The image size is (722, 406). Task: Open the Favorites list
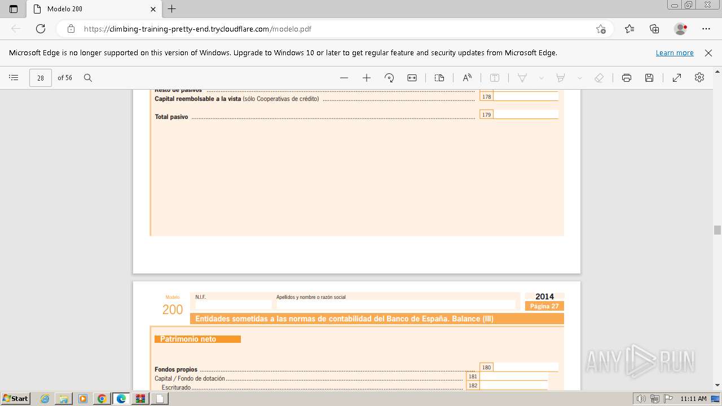click(629, 29)
